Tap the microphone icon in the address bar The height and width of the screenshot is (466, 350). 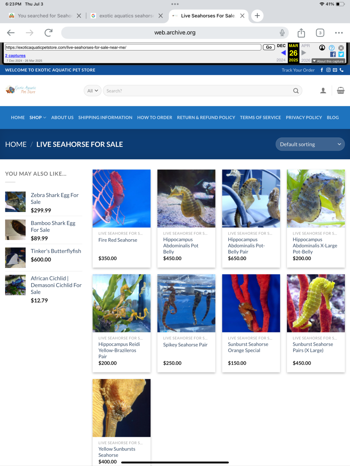click(x=282, y=33)
